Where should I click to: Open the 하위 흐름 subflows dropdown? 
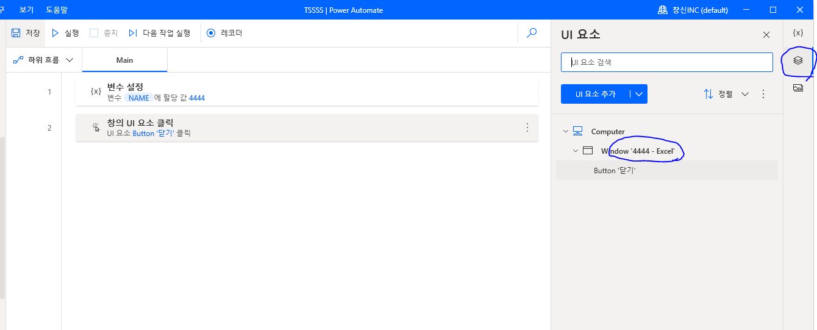43,60
